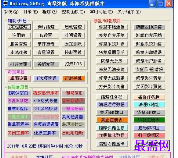Click the red 打开数据区 button
178x158 pixels.
click(x=149, y=135)
